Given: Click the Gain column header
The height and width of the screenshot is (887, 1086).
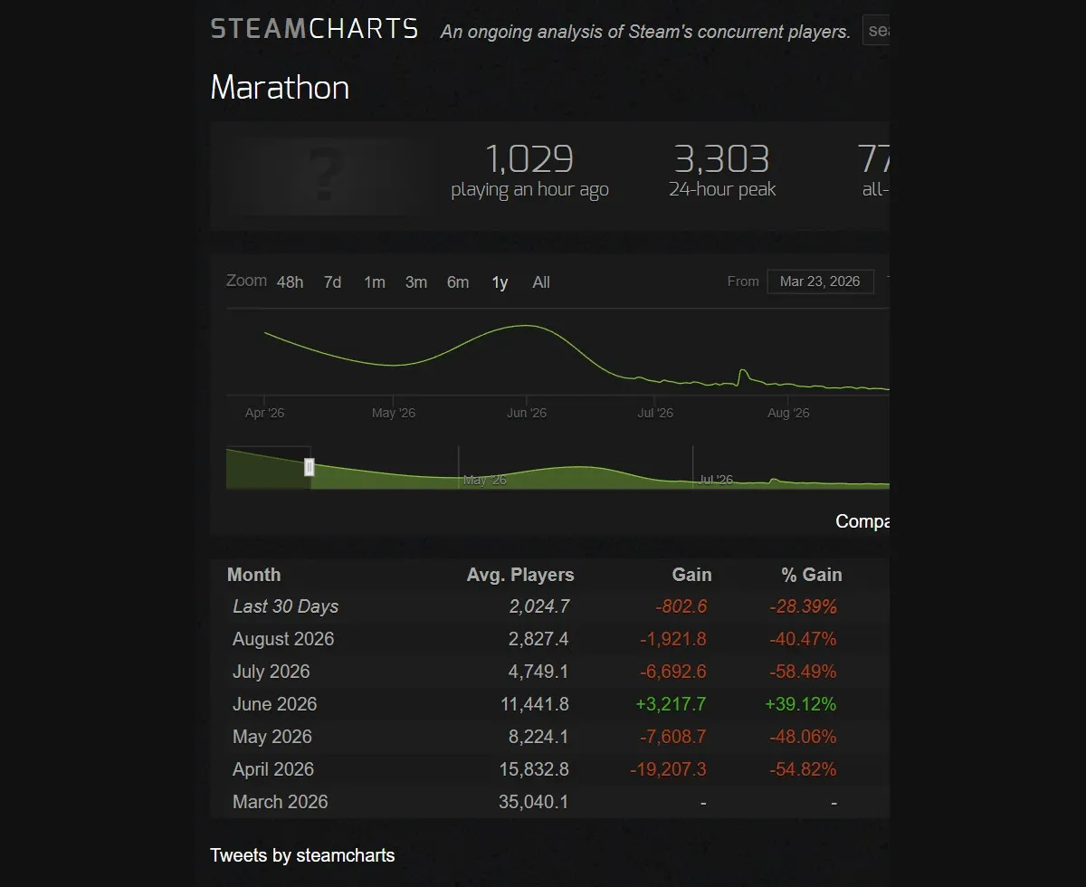Looking at the screenshot, I should (692, 575).
